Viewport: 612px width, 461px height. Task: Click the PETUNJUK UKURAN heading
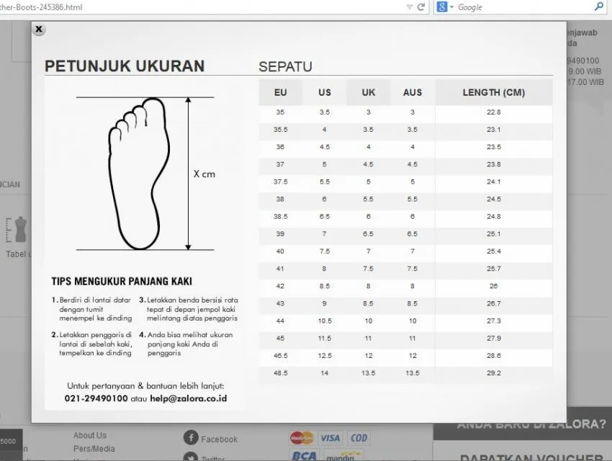(x=125, y=66)
